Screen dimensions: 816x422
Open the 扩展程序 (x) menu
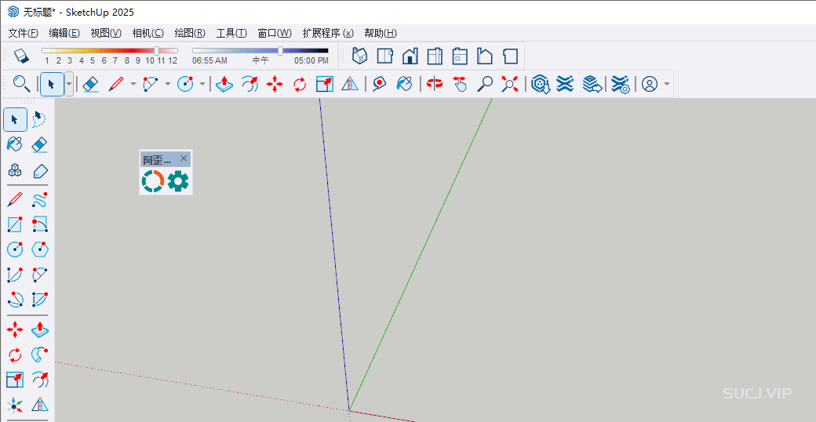327,33
